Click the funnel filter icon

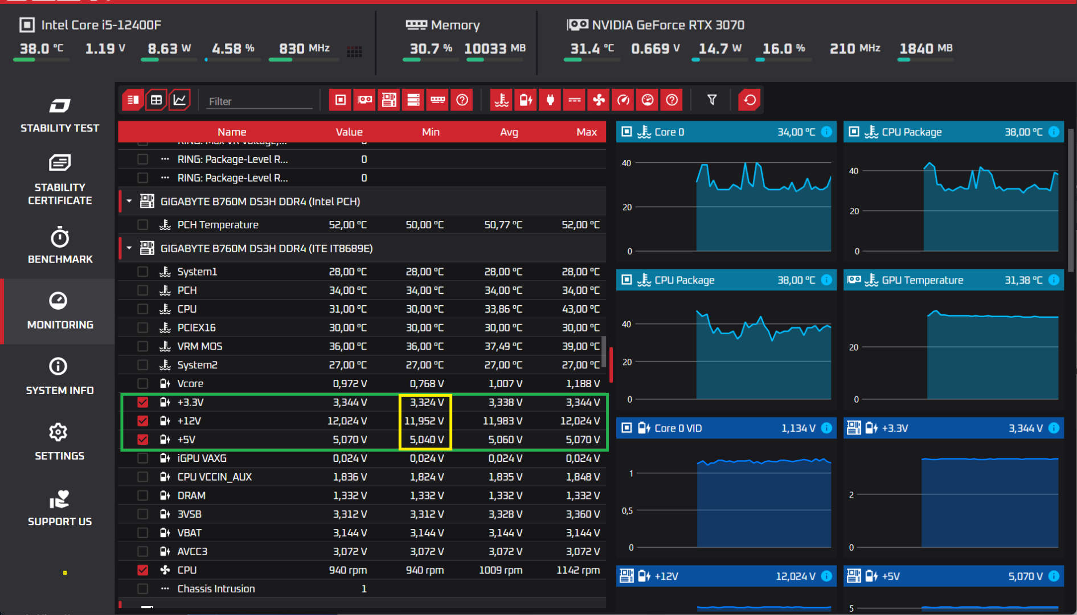tap(712, 100)
